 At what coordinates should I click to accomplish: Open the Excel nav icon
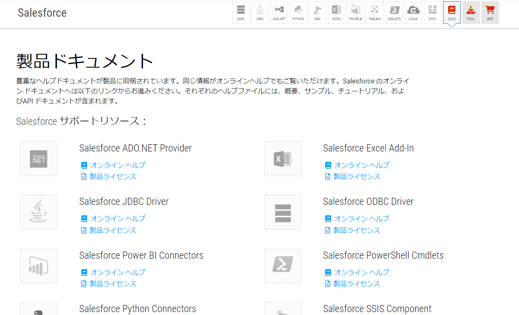[337, 13]
